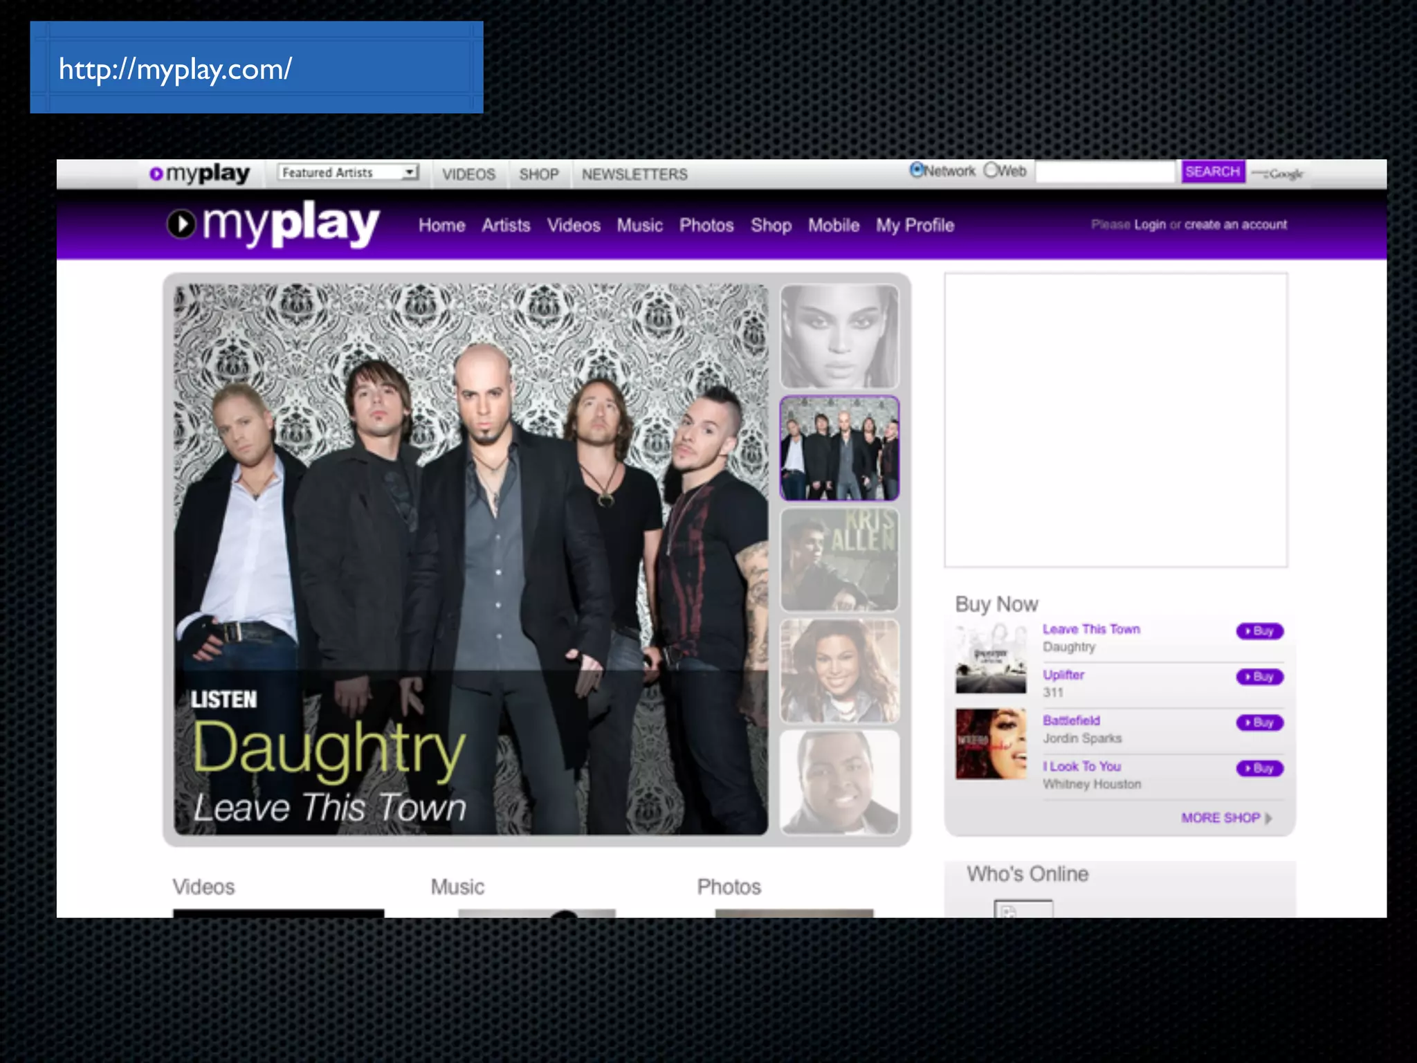Click the "Whitney Houston" artist name
1417x1063 pixels.
[x=1092, y=784]
